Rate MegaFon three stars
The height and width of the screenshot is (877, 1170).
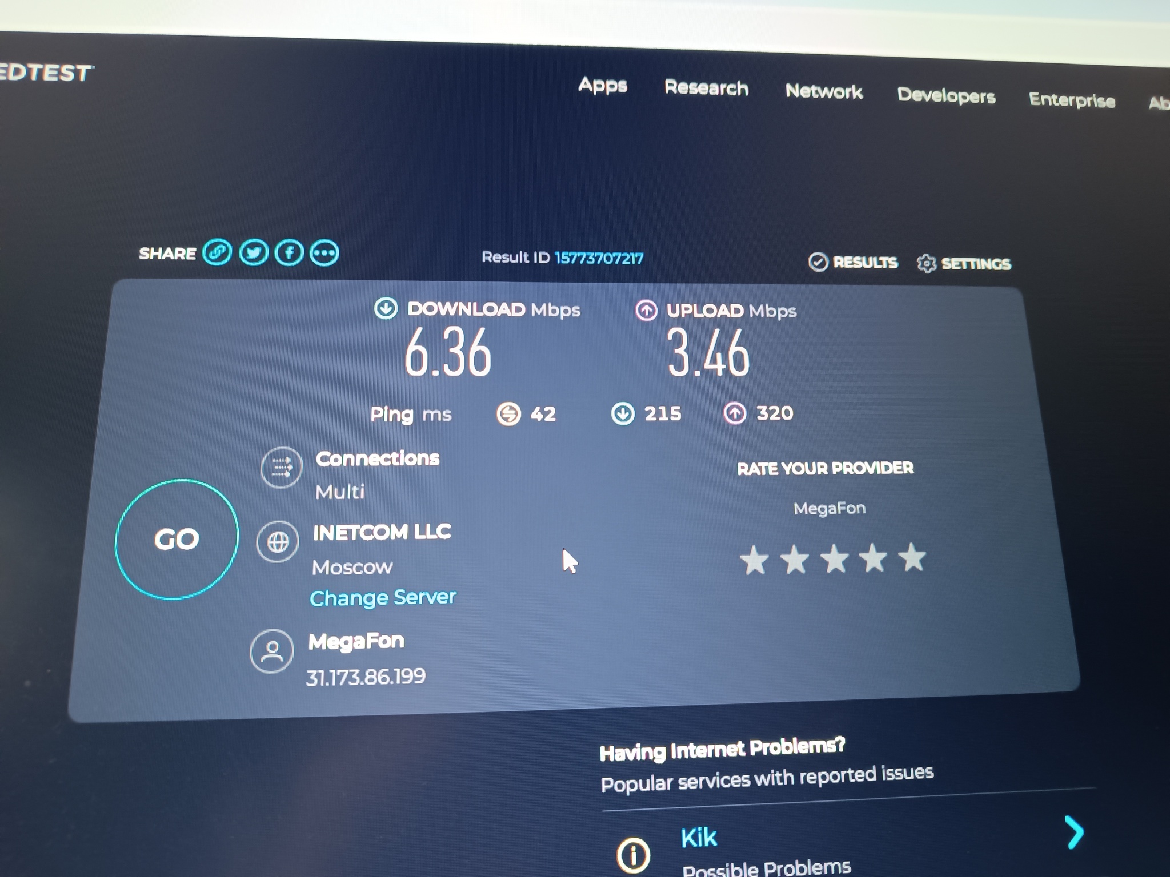[835, 559]
